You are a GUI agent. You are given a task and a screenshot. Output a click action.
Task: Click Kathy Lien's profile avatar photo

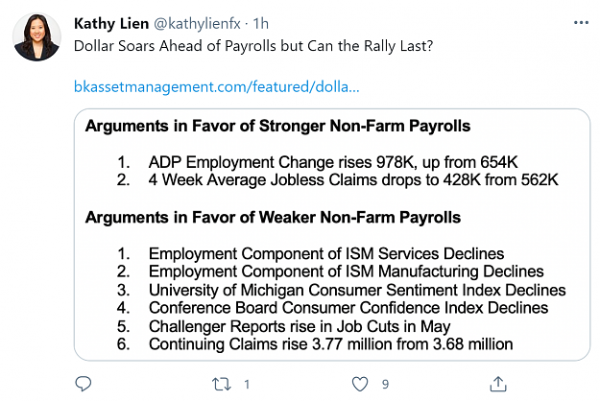pyautogui.click(x=36, y=36)
